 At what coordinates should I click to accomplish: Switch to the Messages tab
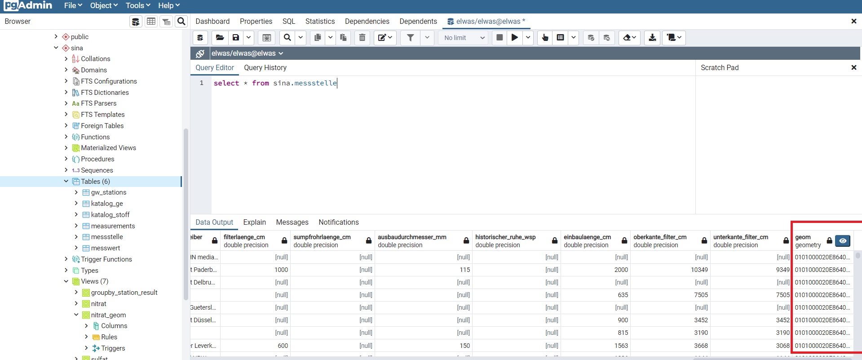292,222
